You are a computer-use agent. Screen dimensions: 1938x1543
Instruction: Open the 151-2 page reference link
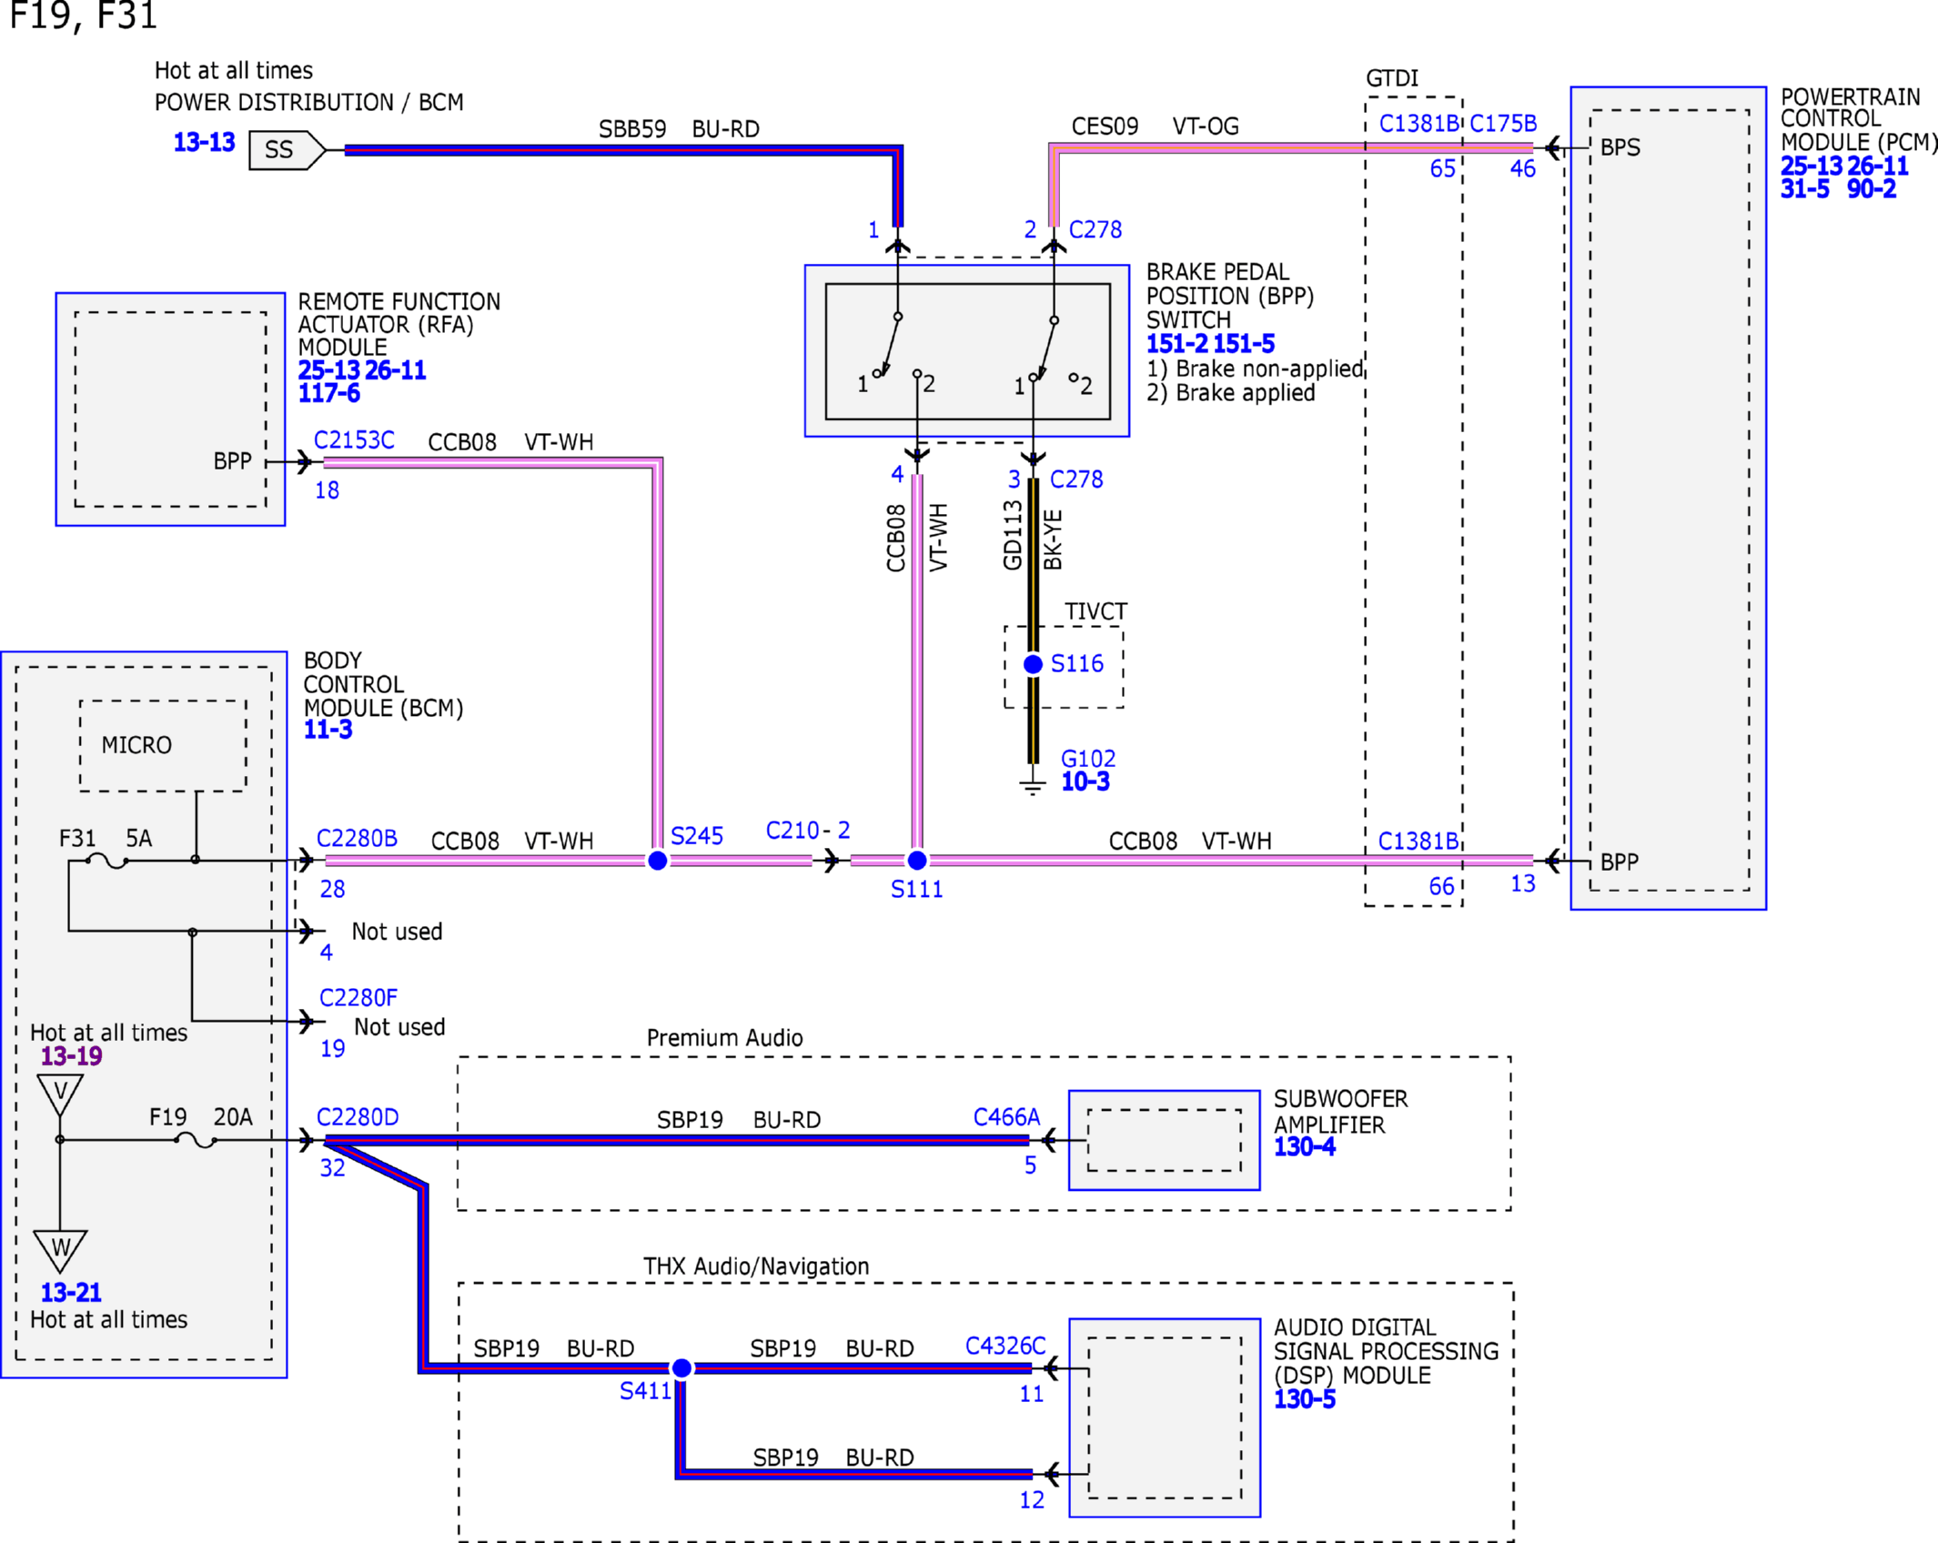1176,344
